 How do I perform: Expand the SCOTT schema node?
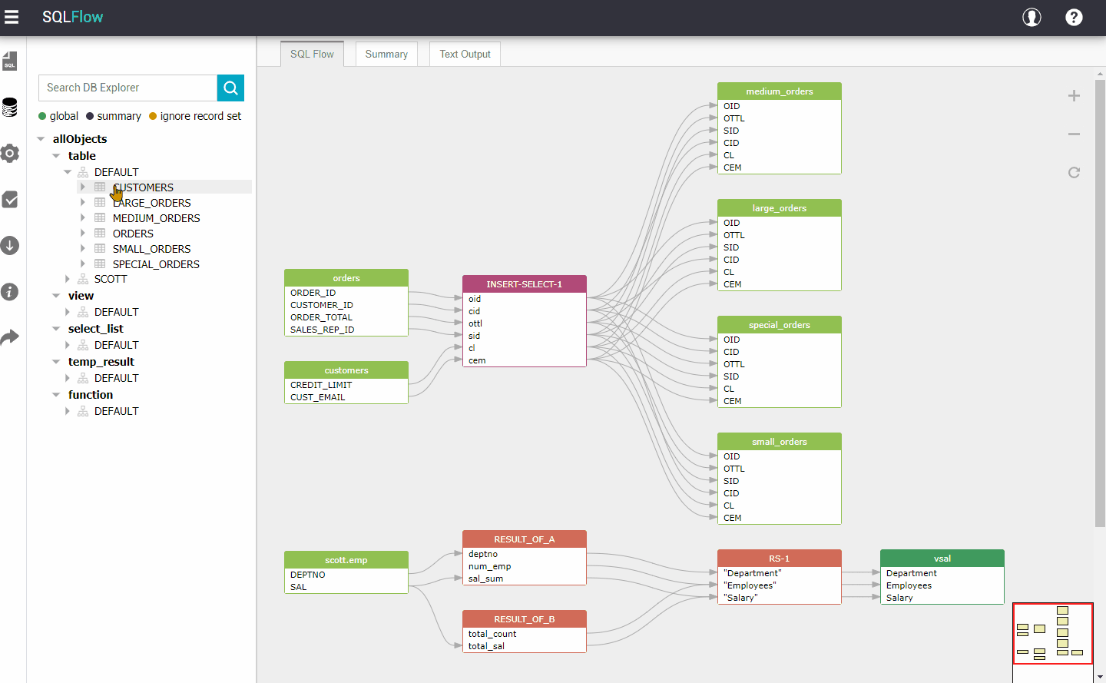pyautogui.click(x=68, y=279)
